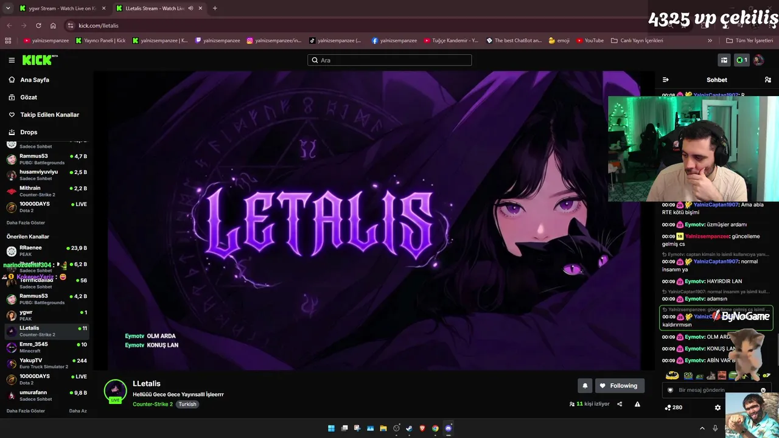Open the Kick leaderboard icon in header
This screenshot has width=779, height=438.
(x=724, y=60)
